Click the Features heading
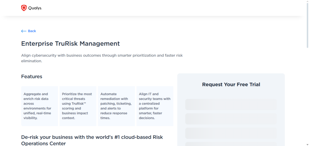 click(x=32, y=76)
